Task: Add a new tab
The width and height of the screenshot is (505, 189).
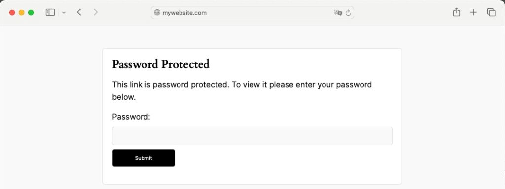Action: click(x=473, y=12)
